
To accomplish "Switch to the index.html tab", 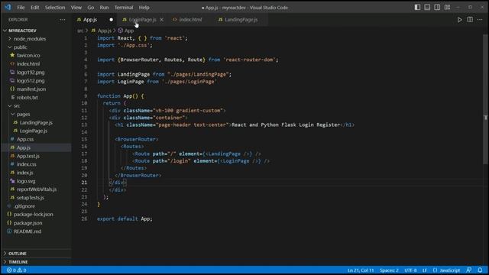I will pos(190,20).
